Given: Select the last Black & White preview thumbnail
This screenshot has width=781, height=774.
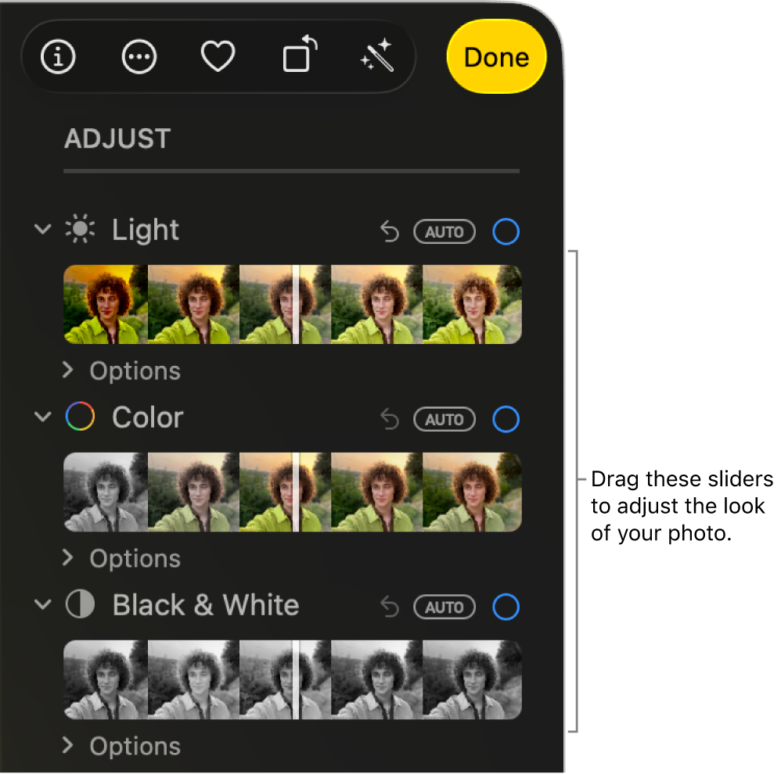Looking at the screenshot, I should tap(473, 679).
